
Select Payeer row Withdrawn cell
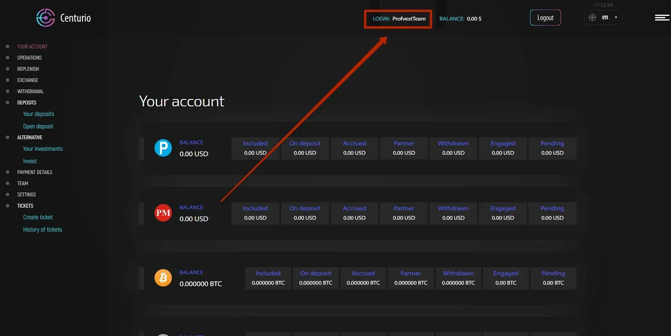pos(453,148)
